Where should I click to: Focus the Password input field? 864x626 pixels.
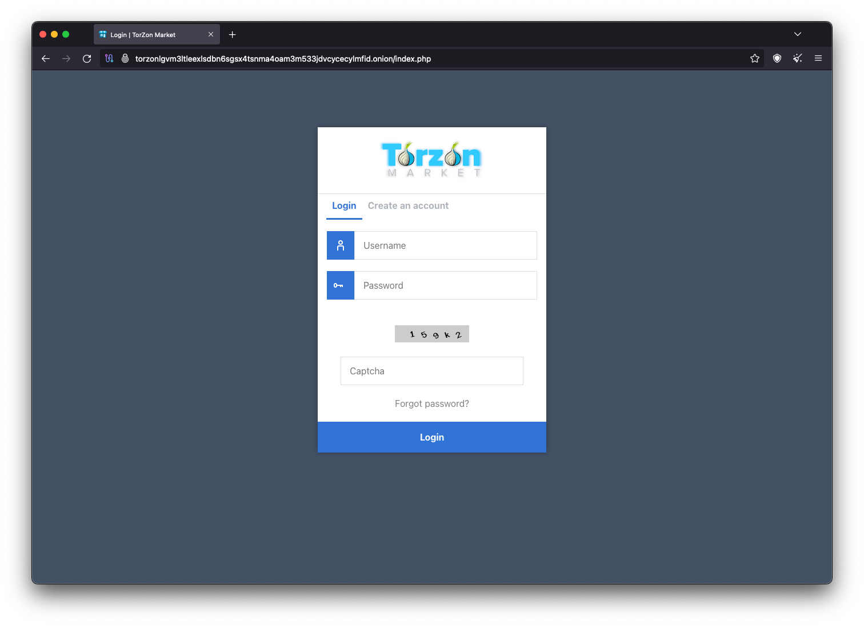coord(446,285)
